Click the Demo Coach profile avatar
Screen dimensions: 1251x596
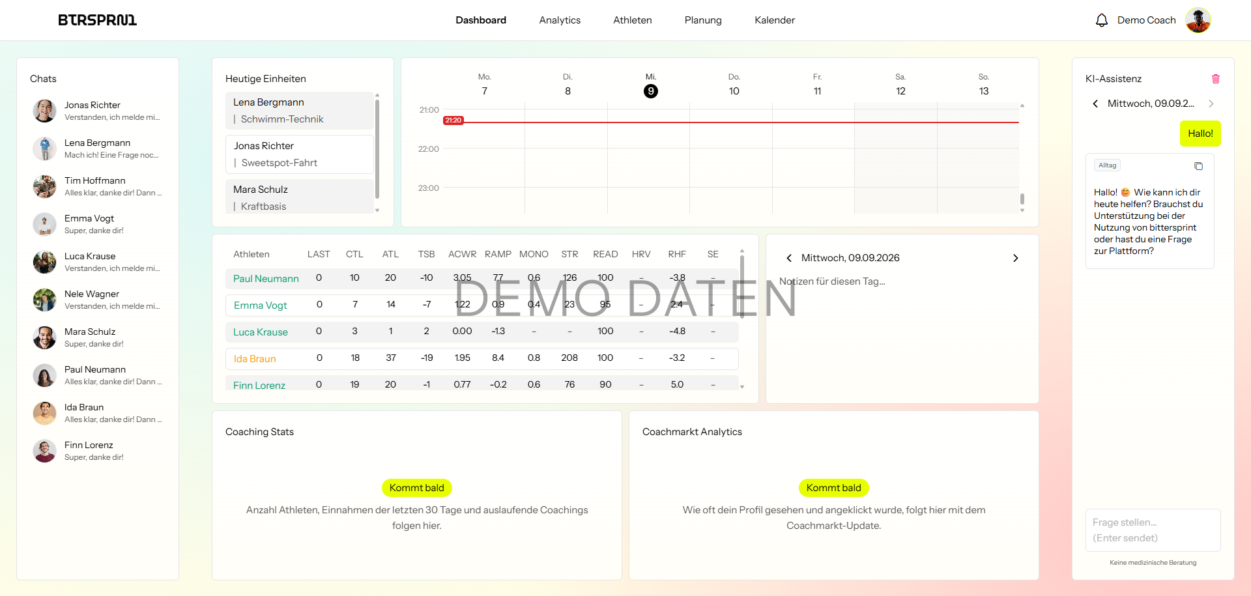pyautogui.click(x=1198, y=20)
